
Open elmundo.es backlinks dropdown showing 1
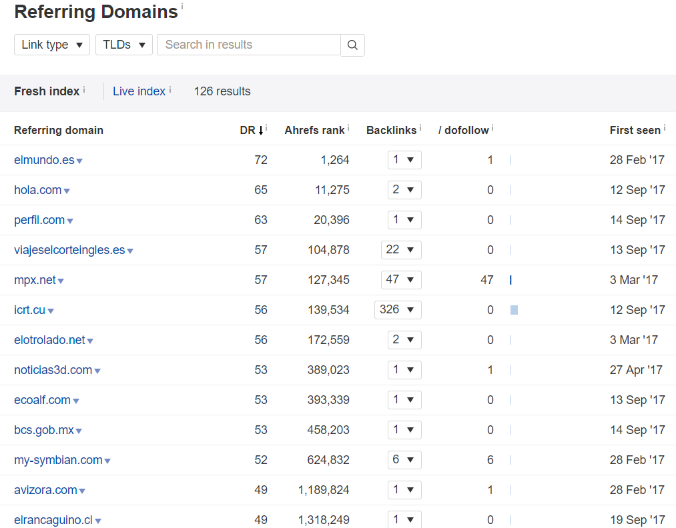point(404,160)
